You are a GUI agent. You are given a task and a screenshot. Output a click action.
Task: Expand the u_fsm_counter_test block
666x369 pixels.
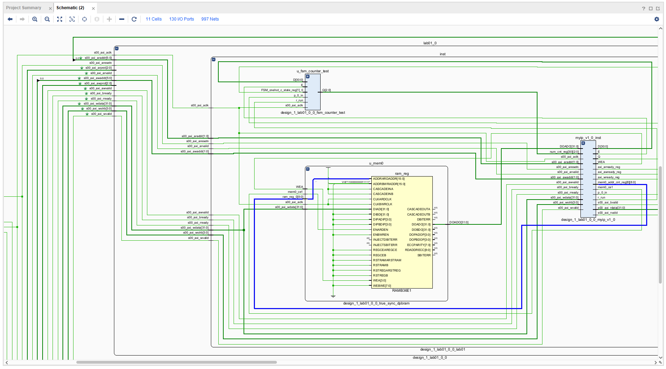pos(308,77)
